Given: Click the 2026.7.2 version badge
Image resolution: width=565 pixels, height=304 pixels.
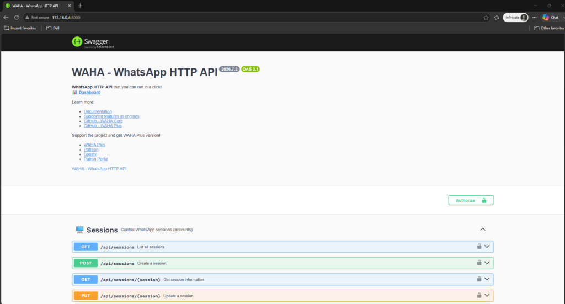Looking at the screenshot, I should (x=229, y=69).
